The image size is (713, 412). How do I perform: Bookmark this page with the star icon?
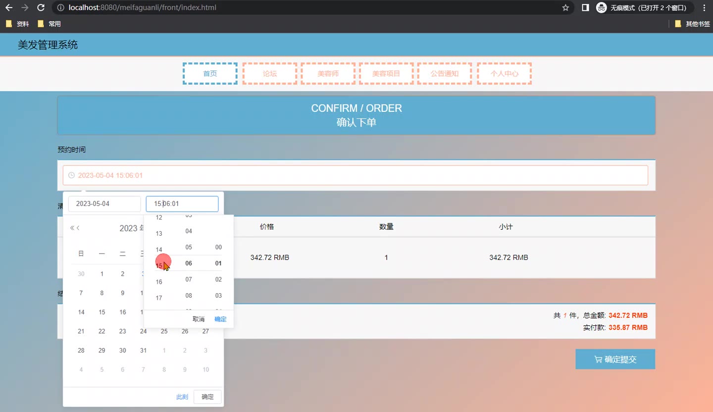click(x=565, y=7)
